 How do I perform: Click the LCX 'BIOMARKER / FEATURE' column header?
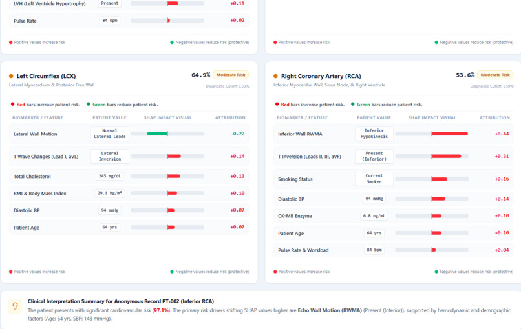pos(37,118)
